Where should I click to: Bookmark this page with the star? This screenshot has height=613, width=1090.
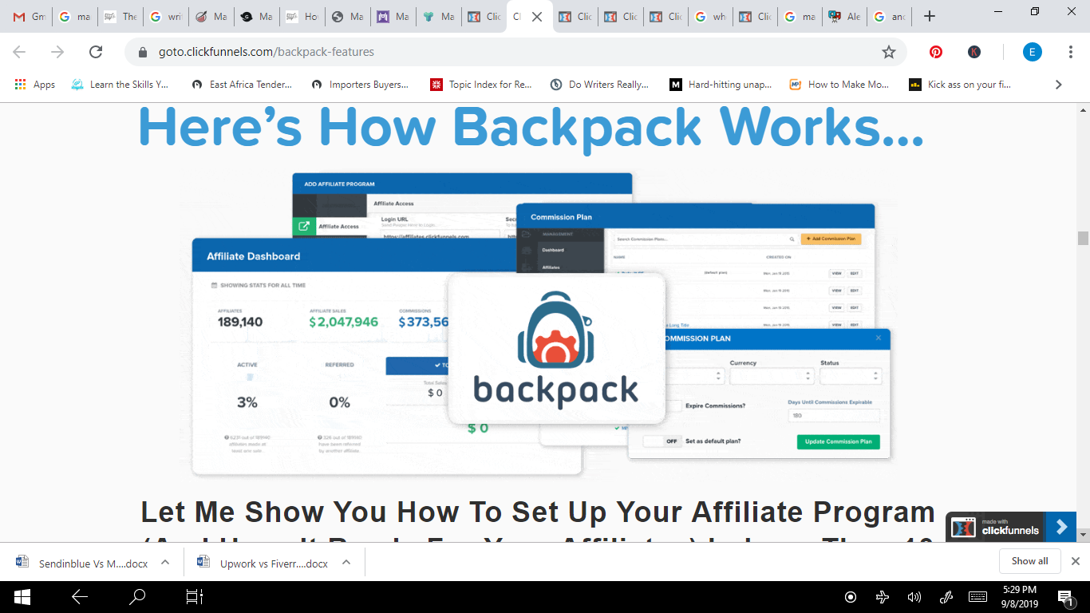(888, 52)
